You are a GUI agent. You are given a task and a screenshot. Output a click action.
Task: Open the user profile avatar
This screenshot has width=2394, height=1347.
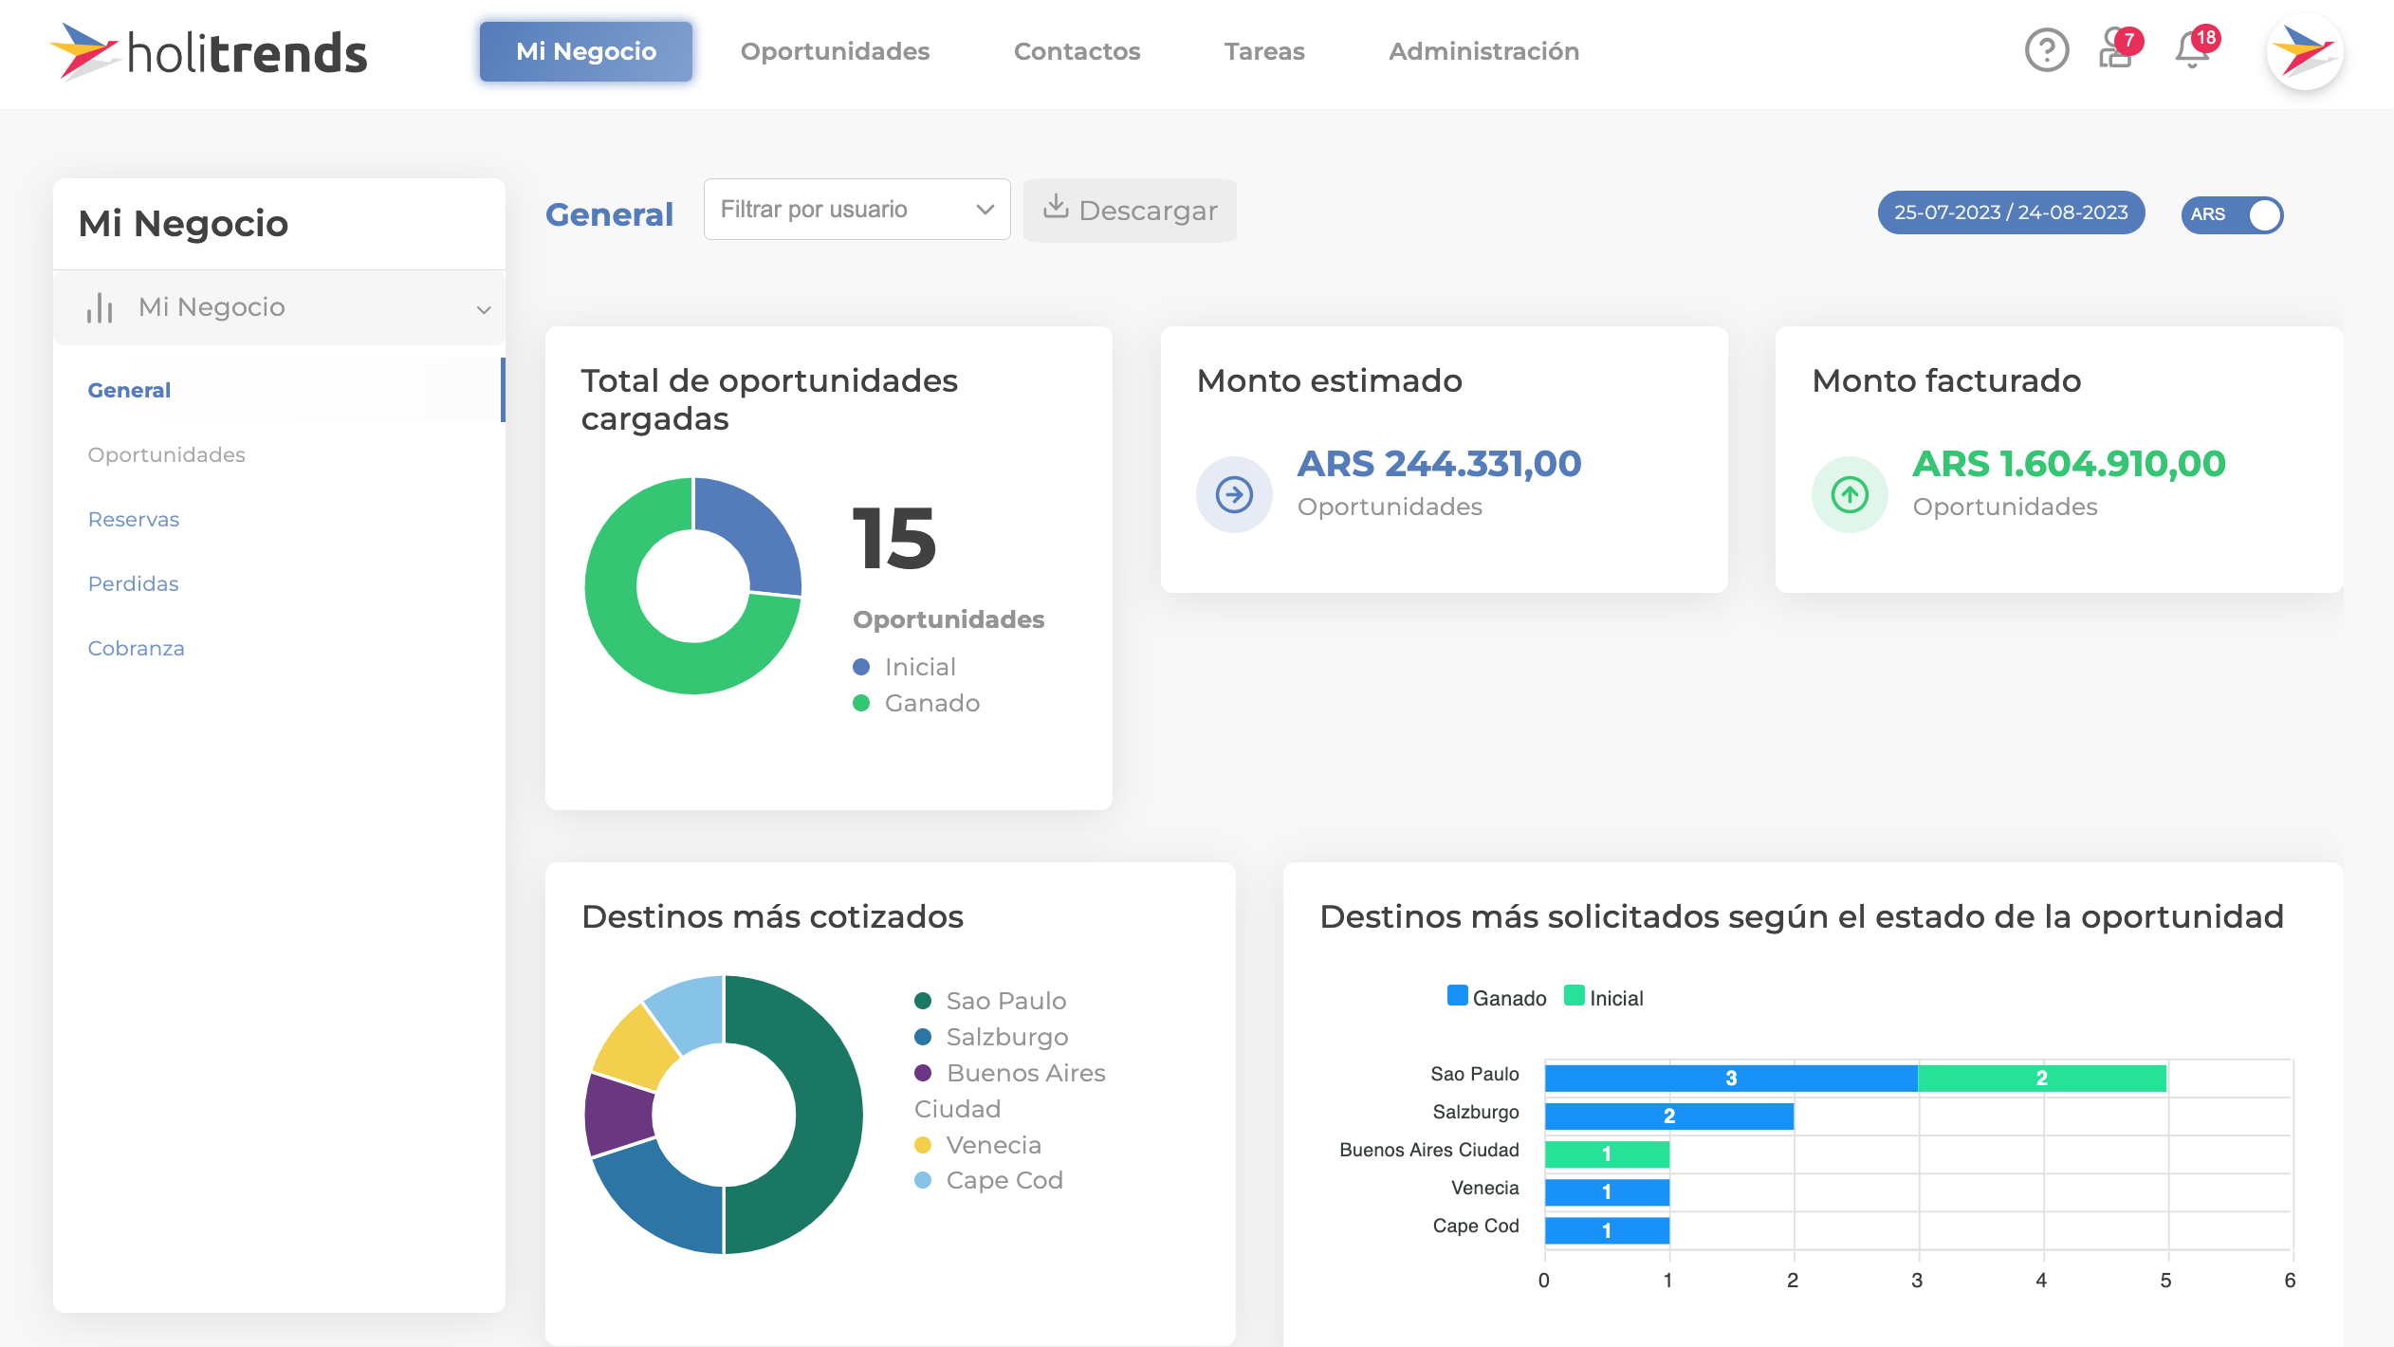tap(2305, 51)
